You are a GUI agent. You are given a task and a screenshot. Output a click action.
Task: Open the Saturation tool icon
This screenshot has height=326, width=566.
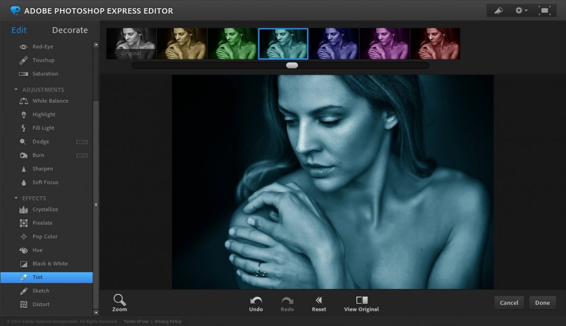click(24, 74)
